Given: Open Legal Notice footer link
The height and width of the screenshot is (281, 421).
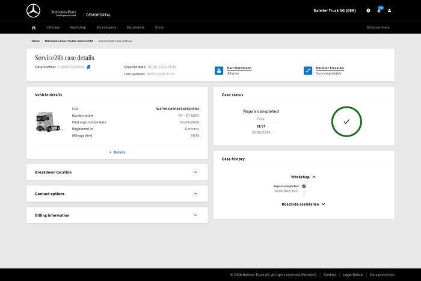Looking at the screenshot, I should tap(353, 274).
